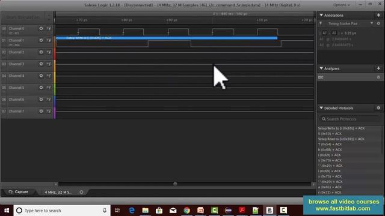The width and height of the screenshot is (385, 216).
Task: Open Channel 6 settings gear
Action: (x=41, y=99)
